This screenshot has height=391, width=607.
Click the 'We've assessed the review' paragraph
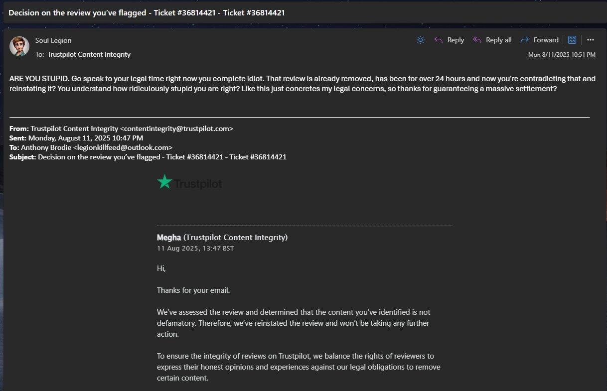[294, 323]
